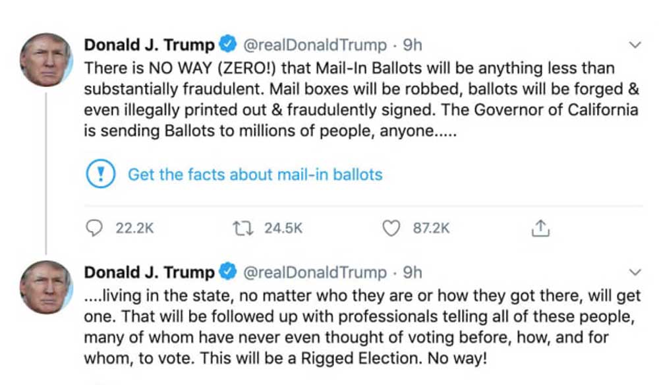Open 'Get the facts about mail-in ballots' link
Viewport: 659px width, 385px height.
coord(255,175)
